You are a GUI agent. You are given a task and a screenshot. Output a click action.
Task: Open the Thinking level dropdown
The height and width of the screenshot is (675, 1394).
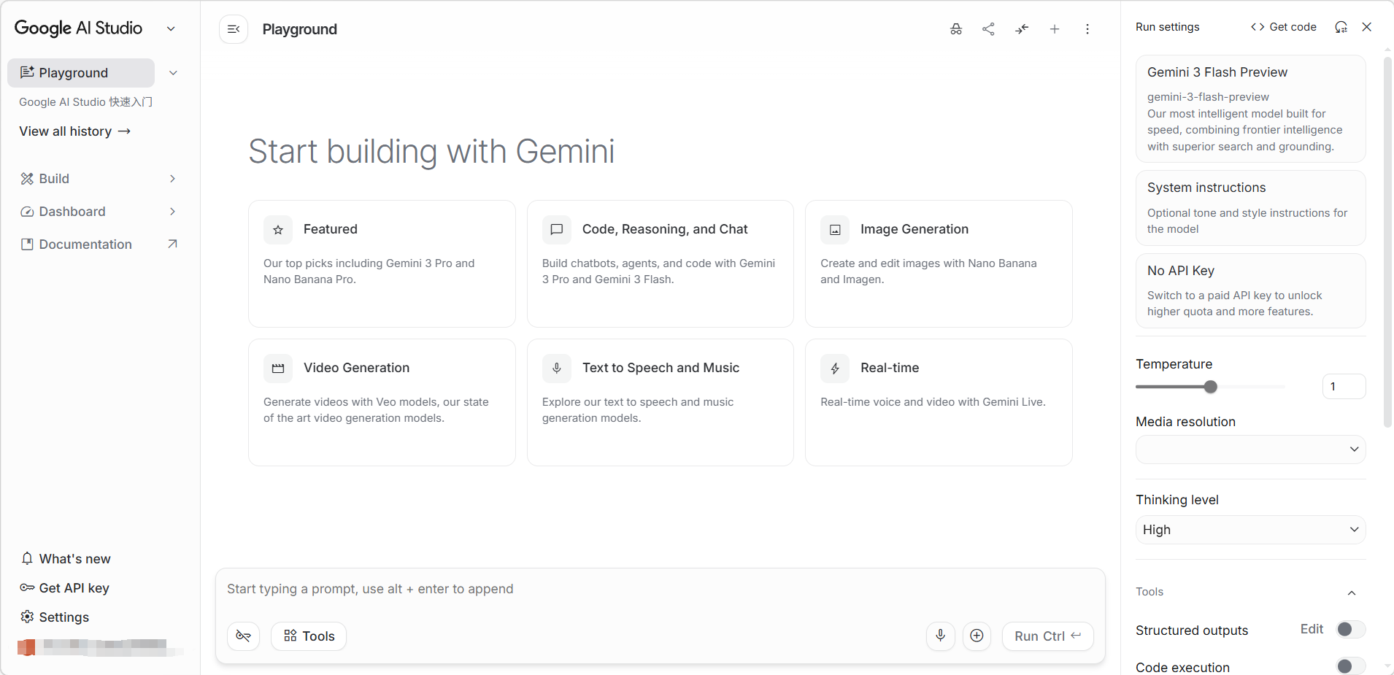(1250, 530)
